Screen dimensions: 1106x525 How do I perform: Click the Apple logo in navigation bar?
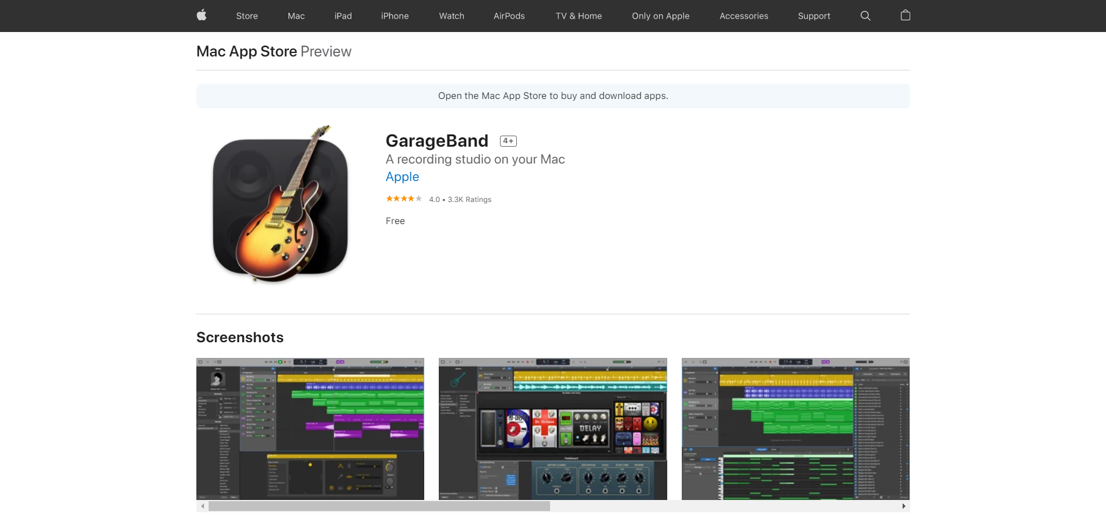point(202,16)
